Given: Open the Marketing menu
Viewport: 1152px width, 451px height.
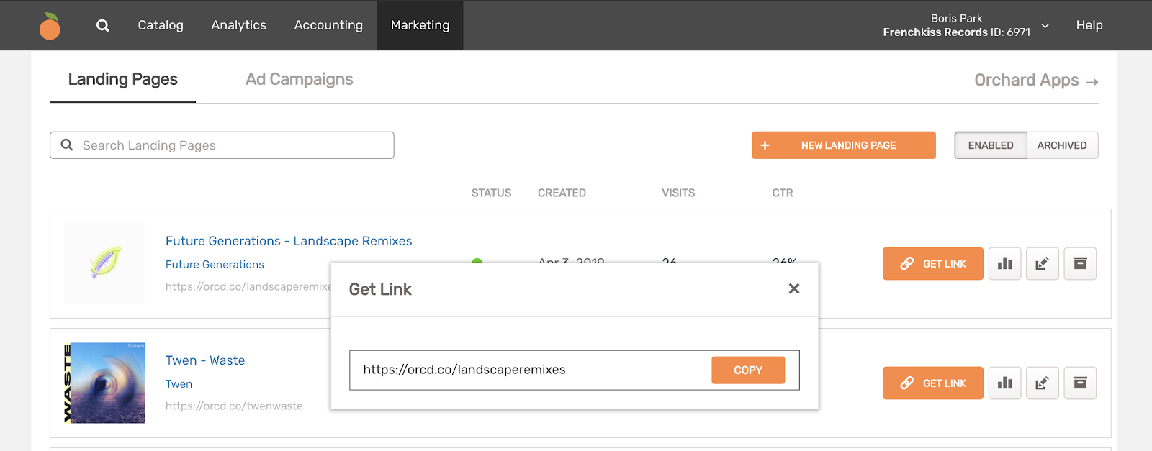Looking at the screenshot, I should [x=420, y=25].
